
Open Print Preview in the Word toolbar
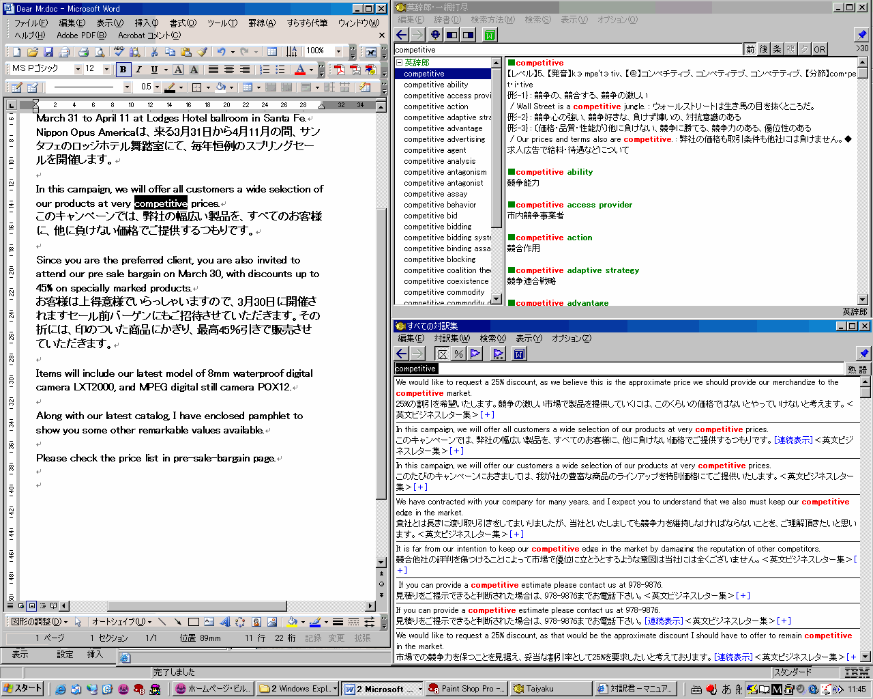click(100, 52)
